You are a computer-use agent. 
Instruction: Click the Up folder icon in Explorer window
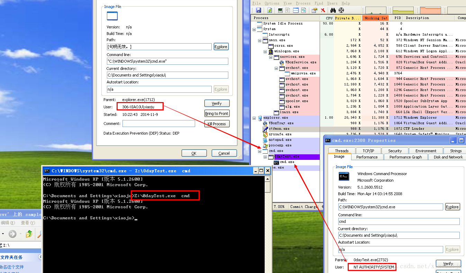(x=29, y=234)
